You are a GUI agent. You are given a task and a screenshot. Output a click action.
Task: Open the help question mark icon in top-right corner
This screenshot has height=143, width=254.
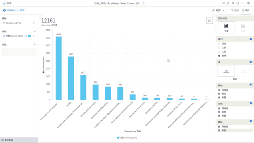coord(248,3)
